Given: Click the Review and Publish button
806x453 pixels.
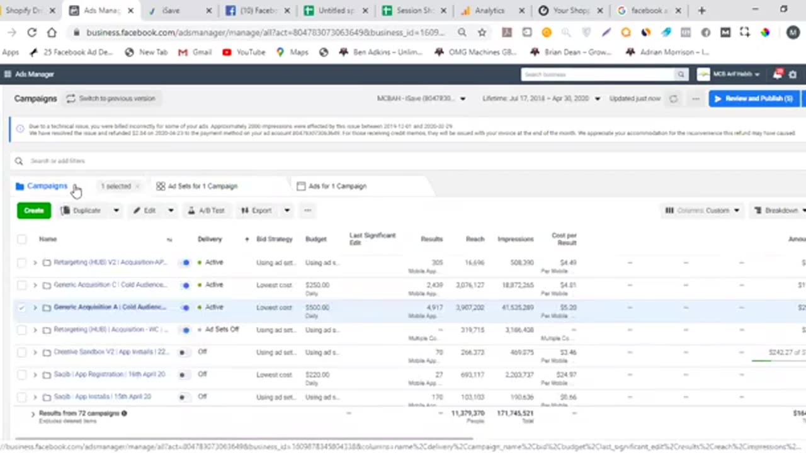Looking at the screenshot, I should click(754, 99).
